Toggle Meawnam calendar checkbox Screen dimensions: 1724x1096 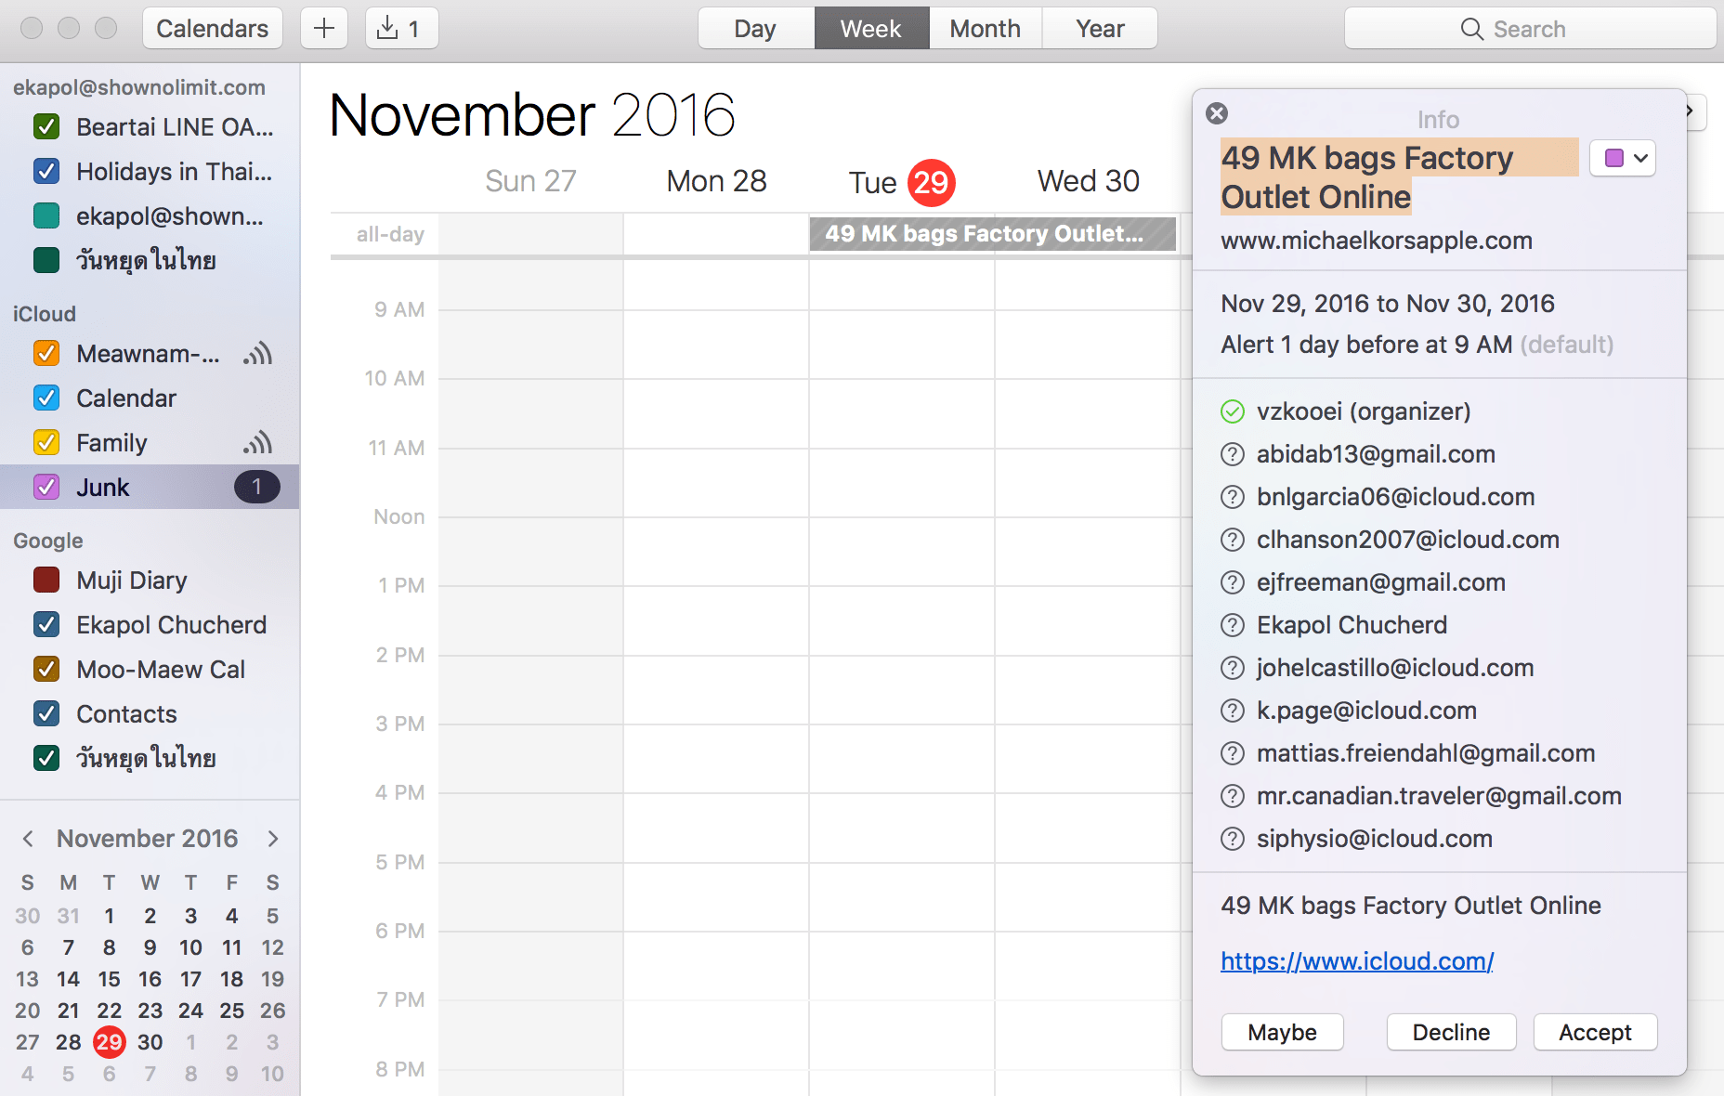[46, 353]
